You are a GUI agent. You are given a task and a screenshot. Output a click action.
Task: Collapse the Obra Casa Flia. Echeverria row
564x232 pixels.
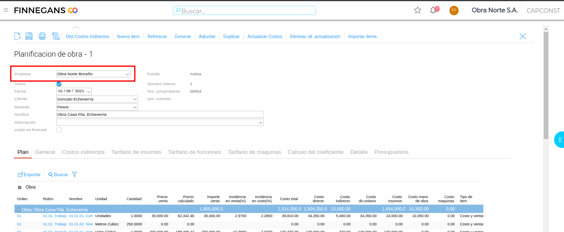pos(19,210)
